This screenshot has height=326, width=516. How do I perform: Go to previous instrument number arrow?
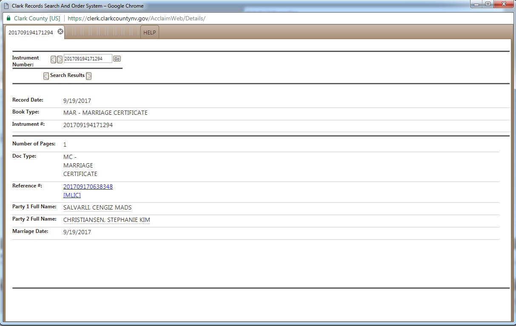point(53,59)
